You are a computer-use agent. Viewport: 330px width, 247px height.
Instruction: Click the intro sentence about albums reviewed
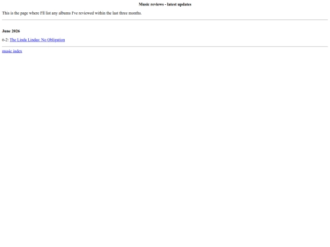pos(72,13)
